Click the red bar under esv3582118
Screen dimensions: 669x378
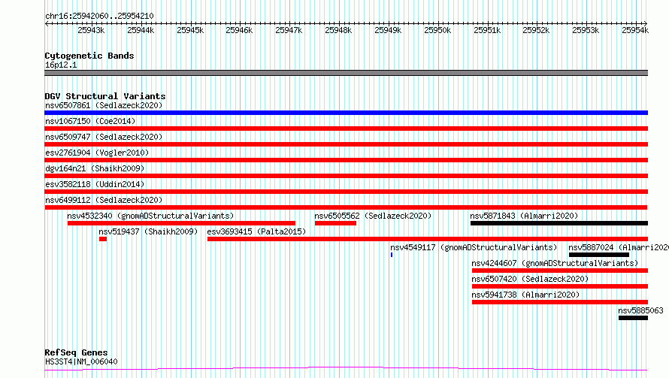pyautogui.click(x=346, y=192)
